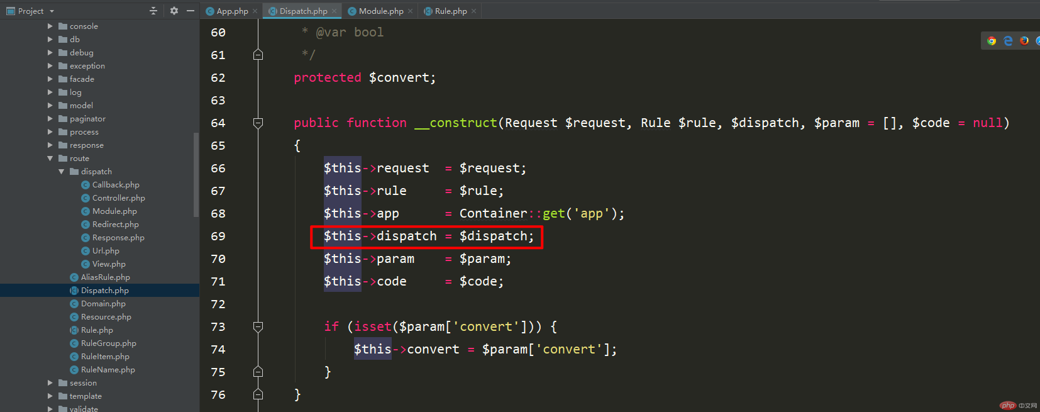The height and width of the screenshot is (412, 1040).
Task: Expand the debug folder
Action: pyautogui.click(x=50, y=53)
